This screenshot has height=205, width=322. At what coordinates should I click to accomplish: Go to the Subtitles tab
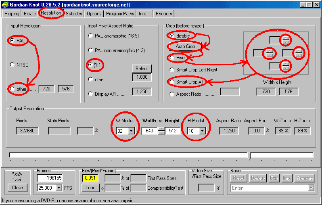[x=74, y=14]
